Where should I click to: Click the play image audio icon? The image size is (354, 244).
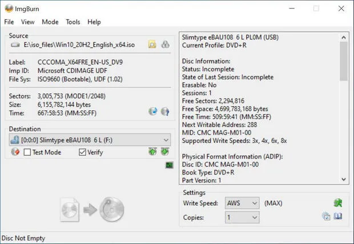point(153,111)
